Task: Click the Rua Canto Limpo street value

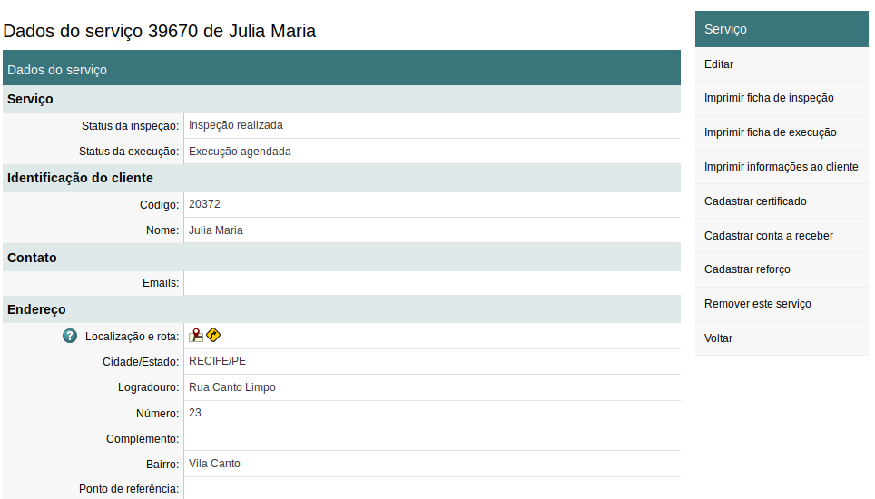Action: click(x=232, y=387)
